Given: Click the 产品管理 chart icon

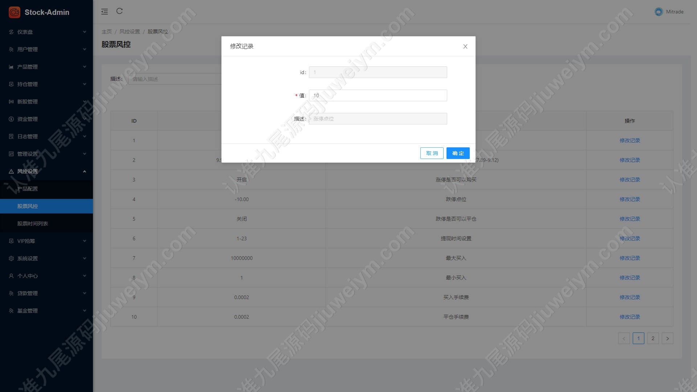Looking at the screenshot, I should [x=11, y=67].
